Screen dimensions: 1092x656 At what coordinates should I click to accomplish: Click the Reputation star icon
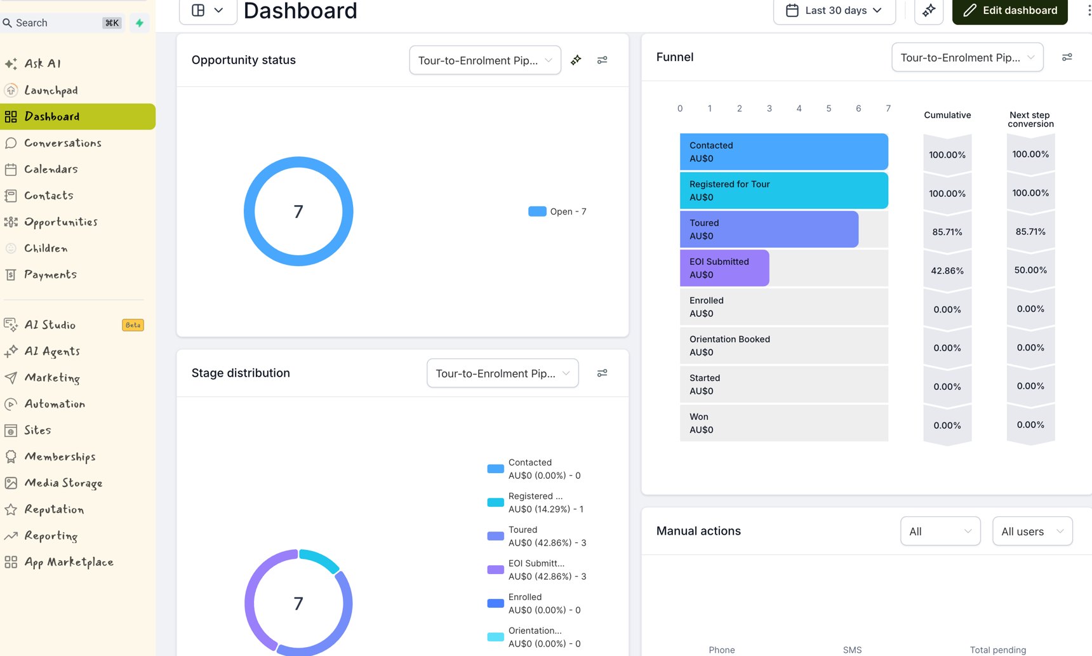click(x=11, y=509)
